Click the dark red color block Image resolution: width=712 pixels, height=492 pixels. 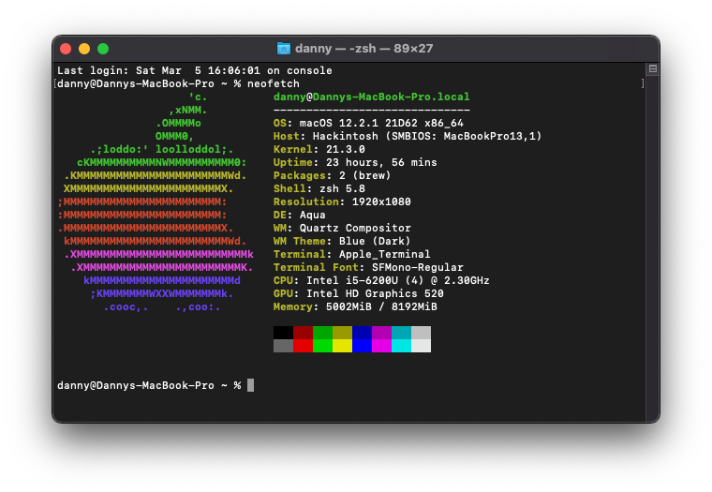click(303, 333)
